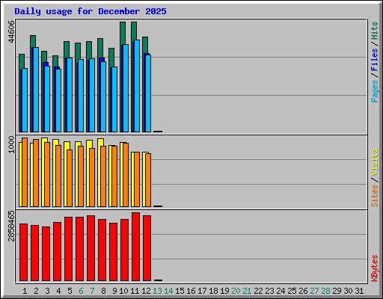383x299 pixels.
Task: Click the Pages legend label
Action: 375,91
